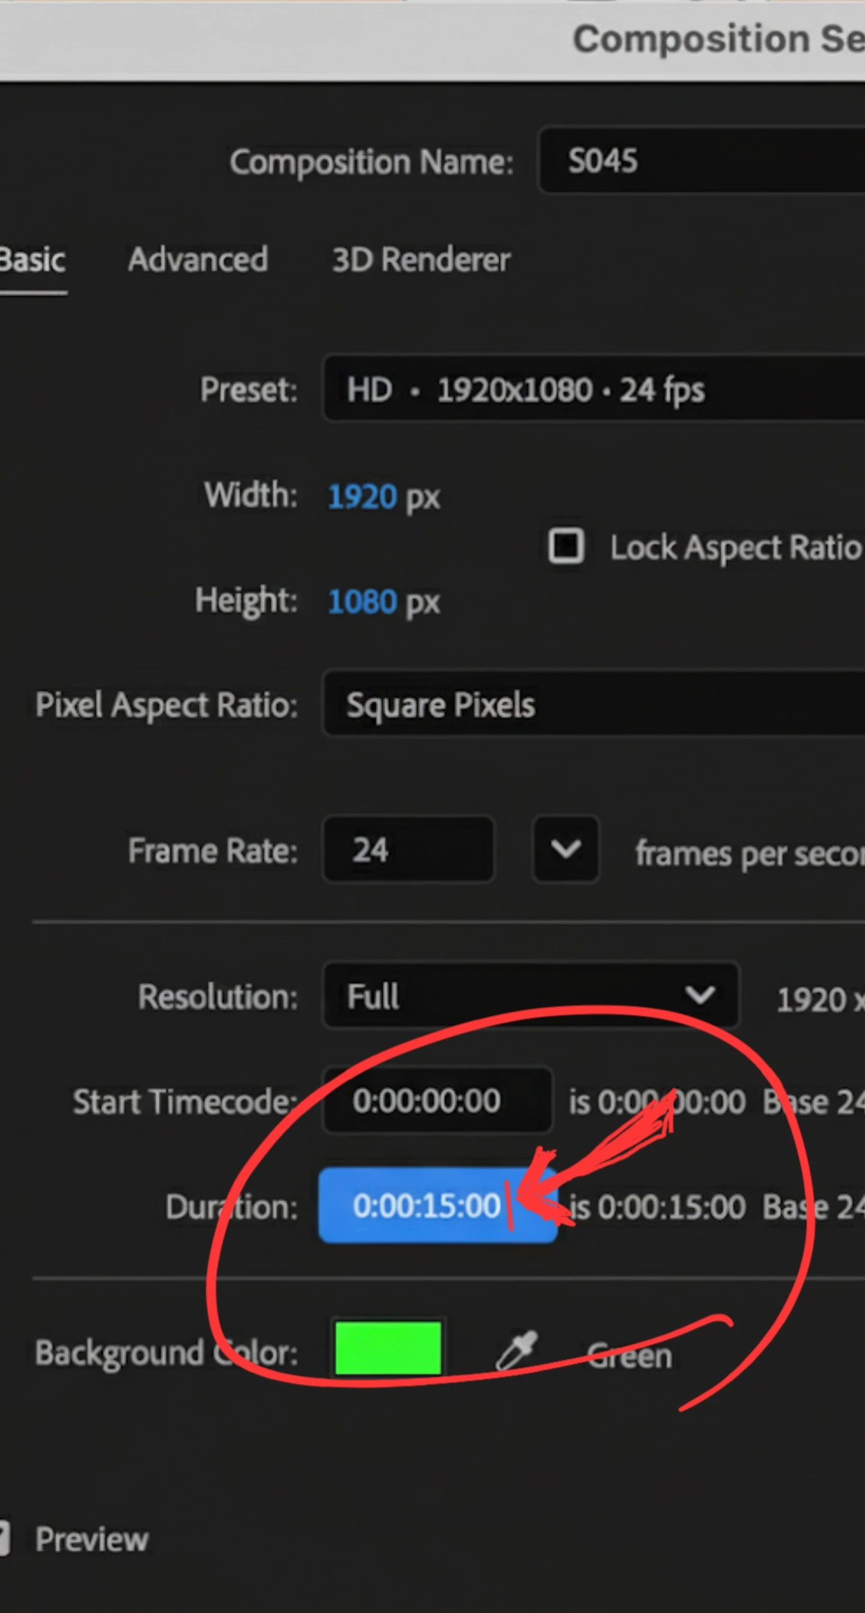Open the green Background Color swatch
The width and height of the screenshot is (865, 1613).
click(388, 1348)
